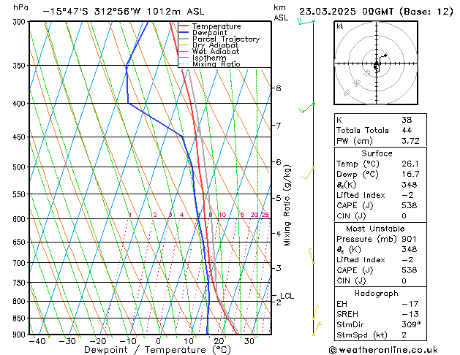
Task: Click the surface Dewp value '16.7'
Action: (410, 175)
